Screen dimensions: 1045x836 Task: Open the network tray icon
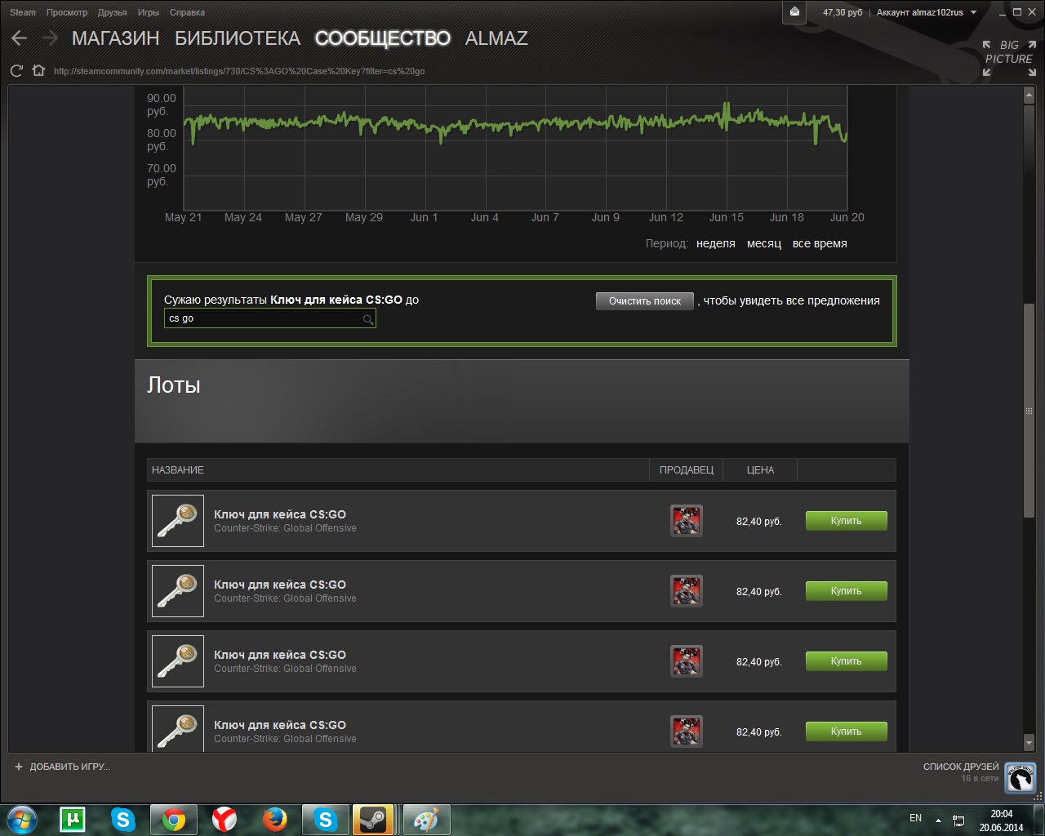pyautogui.click(x=959, y=820)
